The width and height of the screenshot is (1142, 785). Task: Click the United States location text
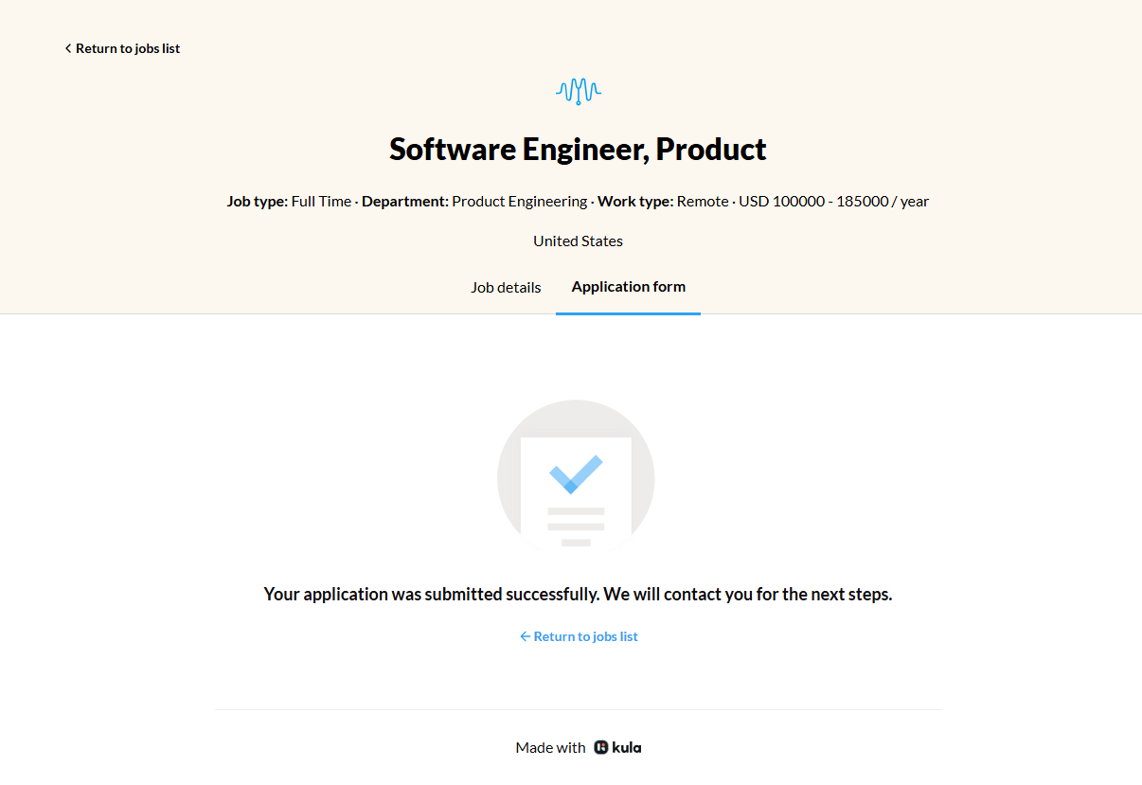click(578, 241)
